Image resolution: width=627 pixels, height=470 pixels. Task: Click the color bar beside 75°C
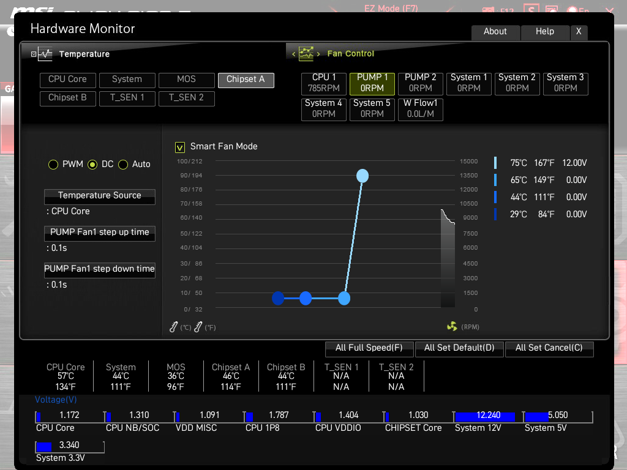coord(495,163)
